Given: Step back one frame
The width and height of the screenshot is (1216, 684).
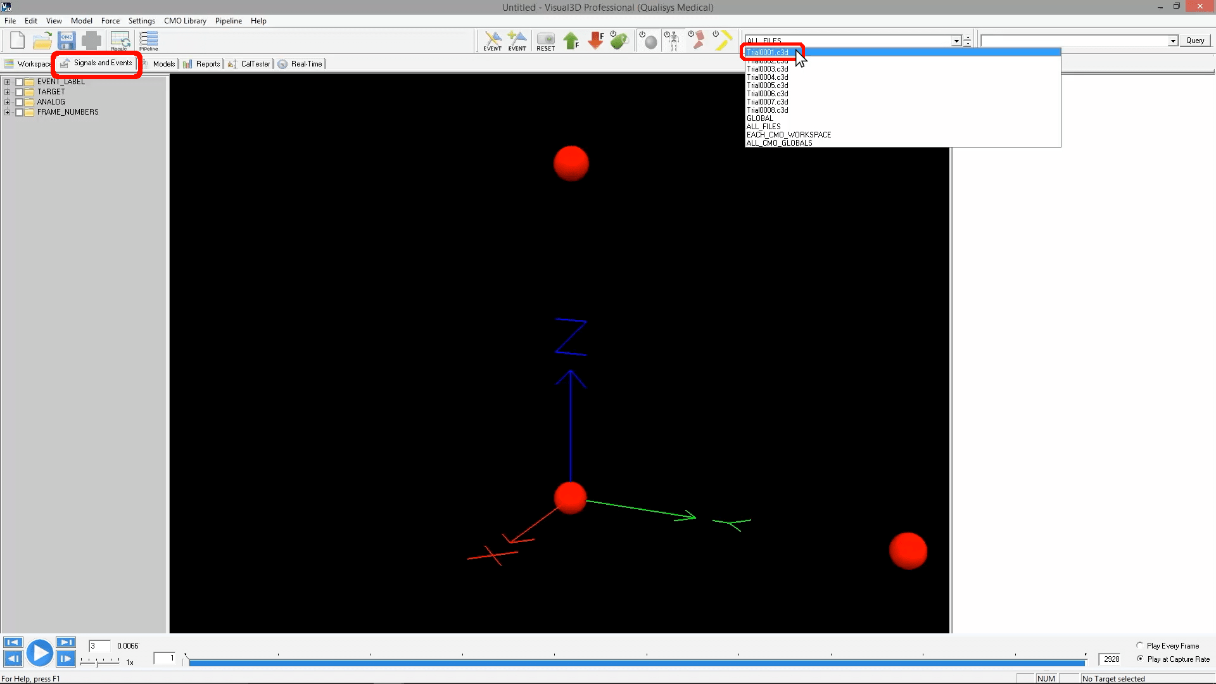Looking at the screenshot, I should click(x=13, y=659).
